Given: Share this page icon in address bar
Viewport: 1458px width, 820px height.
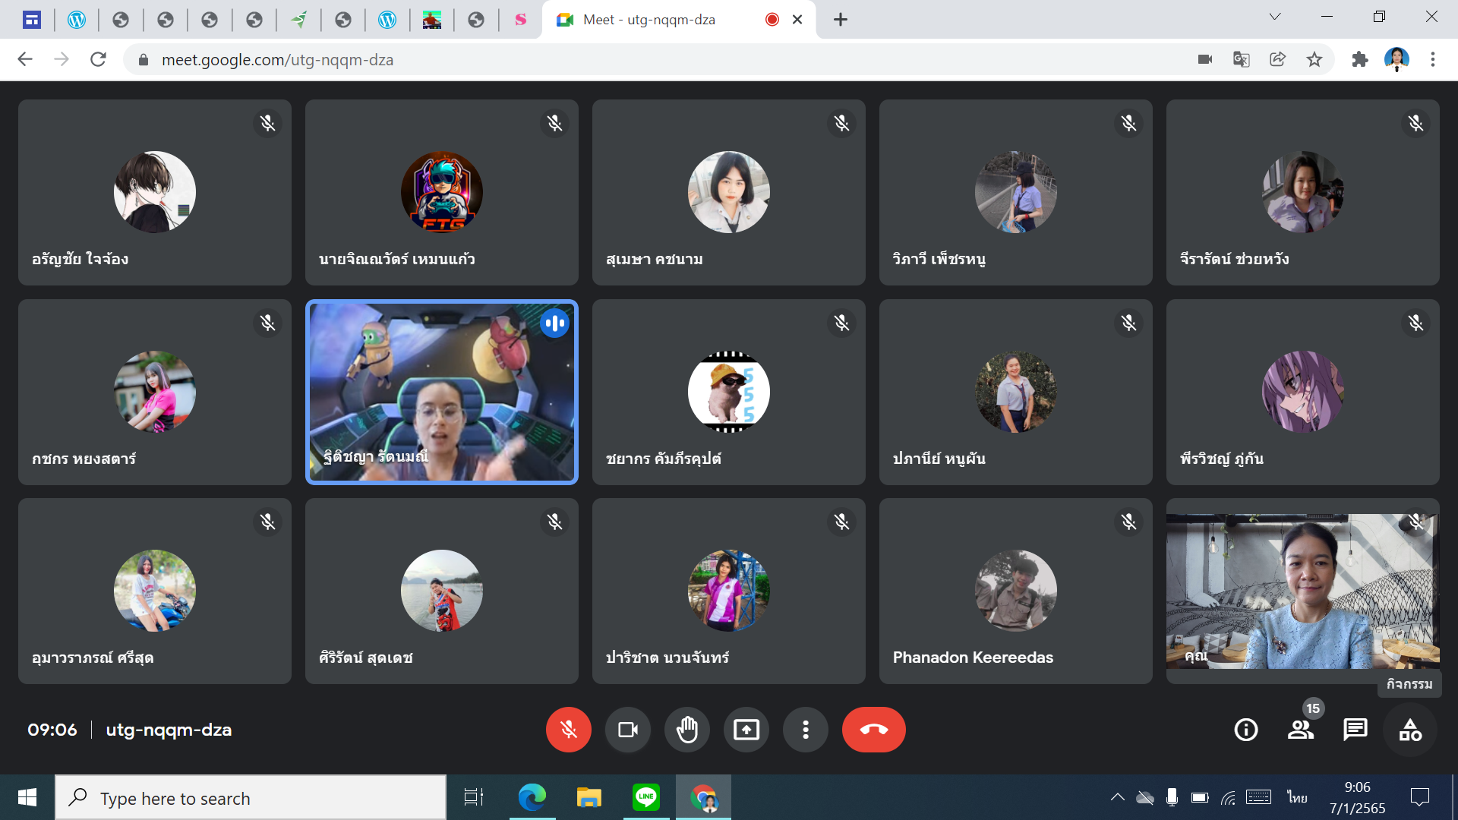Looking at the screenshot, I should click(x=1277, y=59).
